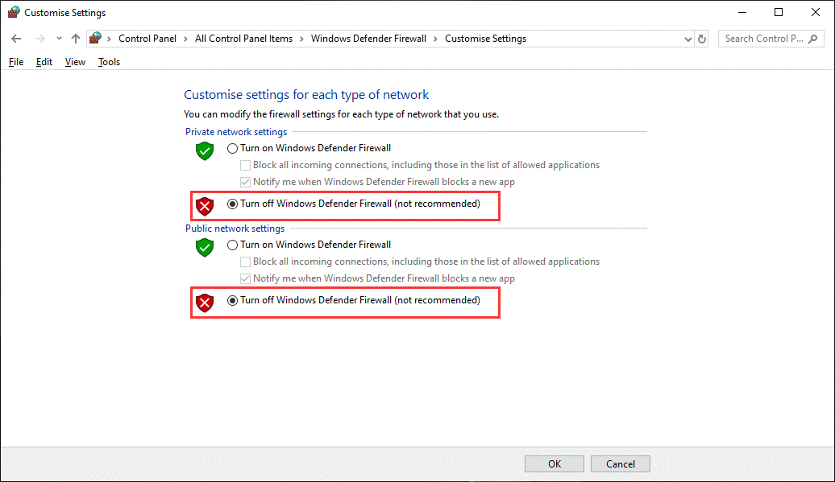Screen dimensions: 835x482
Task: Click the up-one-level arrow
Action: [x=76, y=39]
